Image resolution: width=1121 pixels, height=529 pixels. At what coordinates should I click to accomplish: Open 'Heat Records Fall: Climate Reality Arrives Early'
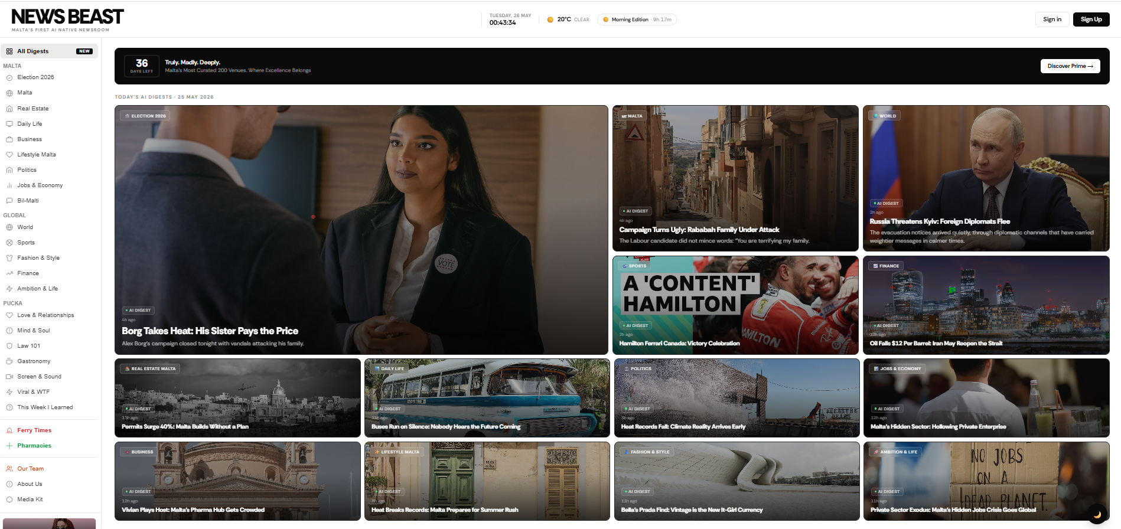point(683,426)
